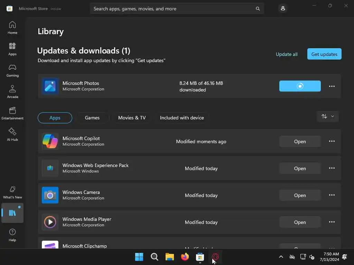Click the Windows Camera app icon
The width and height of the screenshot is (354, 265).
50,195
